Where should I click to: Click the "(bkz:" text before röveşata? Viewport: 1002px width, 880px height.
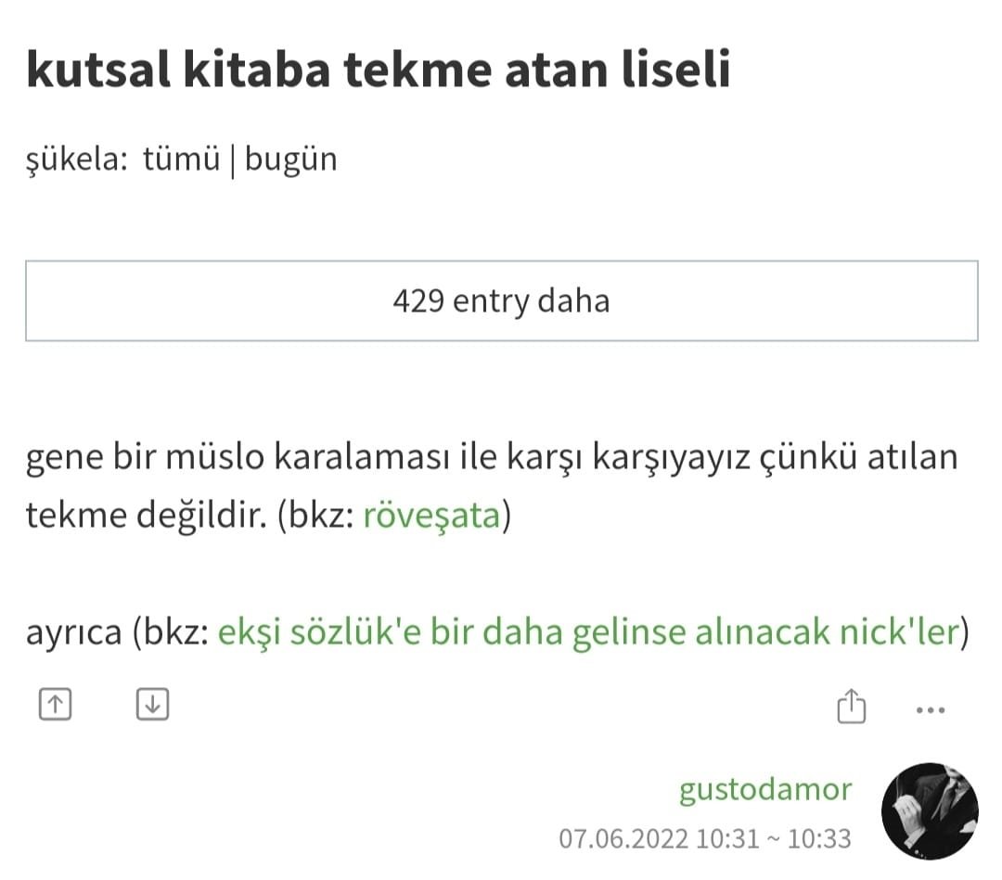pyautogui.click(x=313, y=516)
